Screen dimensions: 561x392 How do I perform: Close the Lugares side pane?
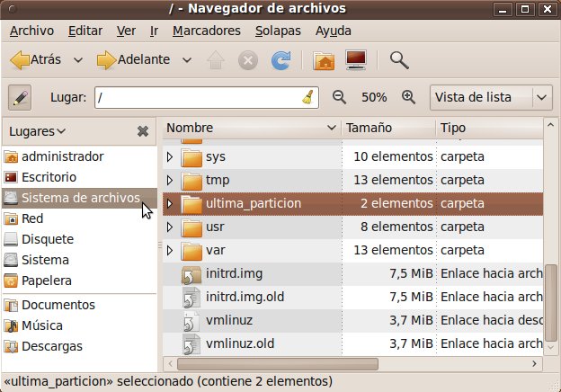pos(143,131)
